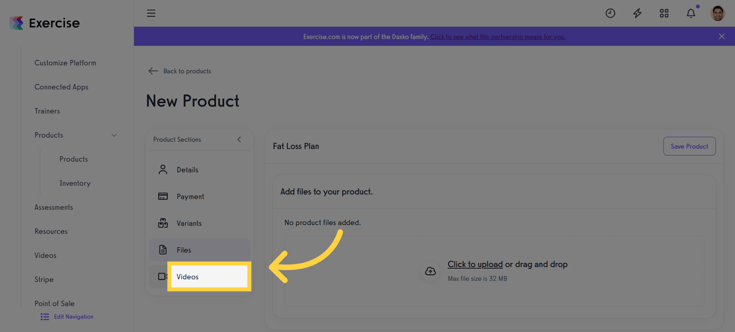Open Inventory in the sidebar

(75, 183)
